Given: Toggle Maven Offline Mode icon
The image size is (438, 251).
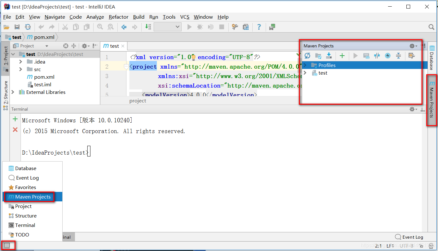Looking at the screenshot, I should (377, 56).
